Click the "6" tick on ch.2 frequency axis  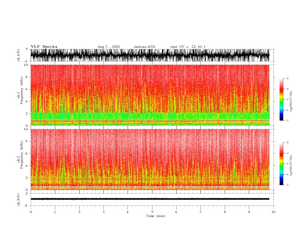click(27, 153)
